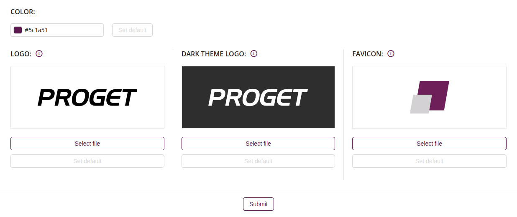Open the purple color swatch picker

[x=18, y=30]
